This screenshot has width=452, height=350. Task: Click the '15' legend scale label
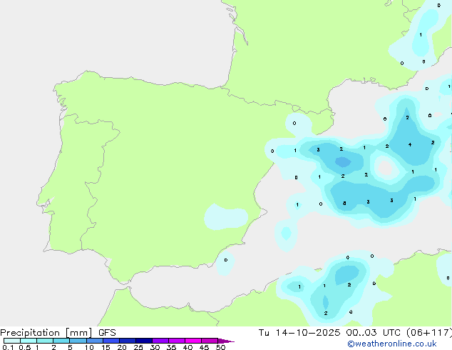click(106, 347)
